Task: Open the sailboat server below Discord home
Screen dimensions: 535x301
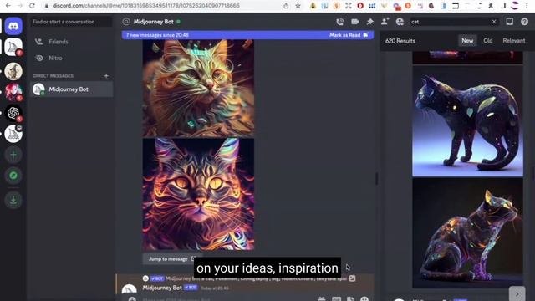Action: click(13, 47)
